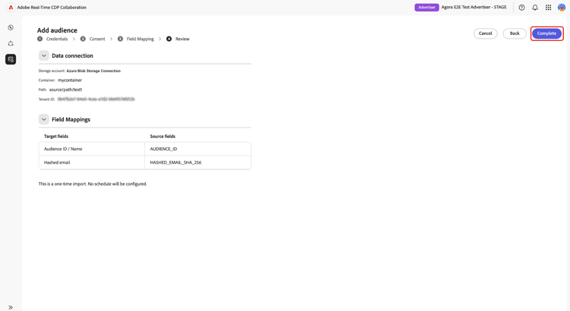Select the highlighted audience sidebar icon
Viewport: 570px width, 311px height.
click(11, 59)
